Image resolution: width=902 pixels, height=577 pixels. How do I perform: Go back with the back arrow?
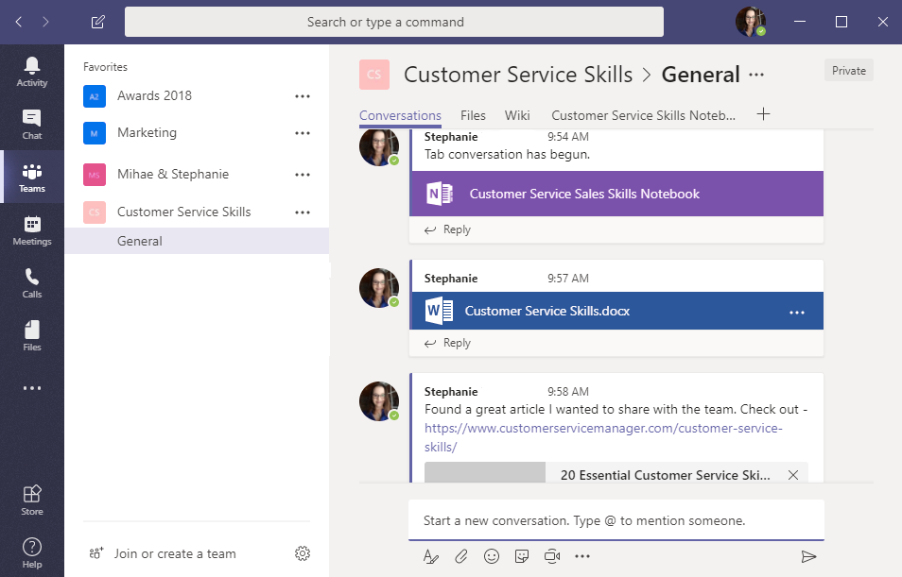[x=19, y=22]
